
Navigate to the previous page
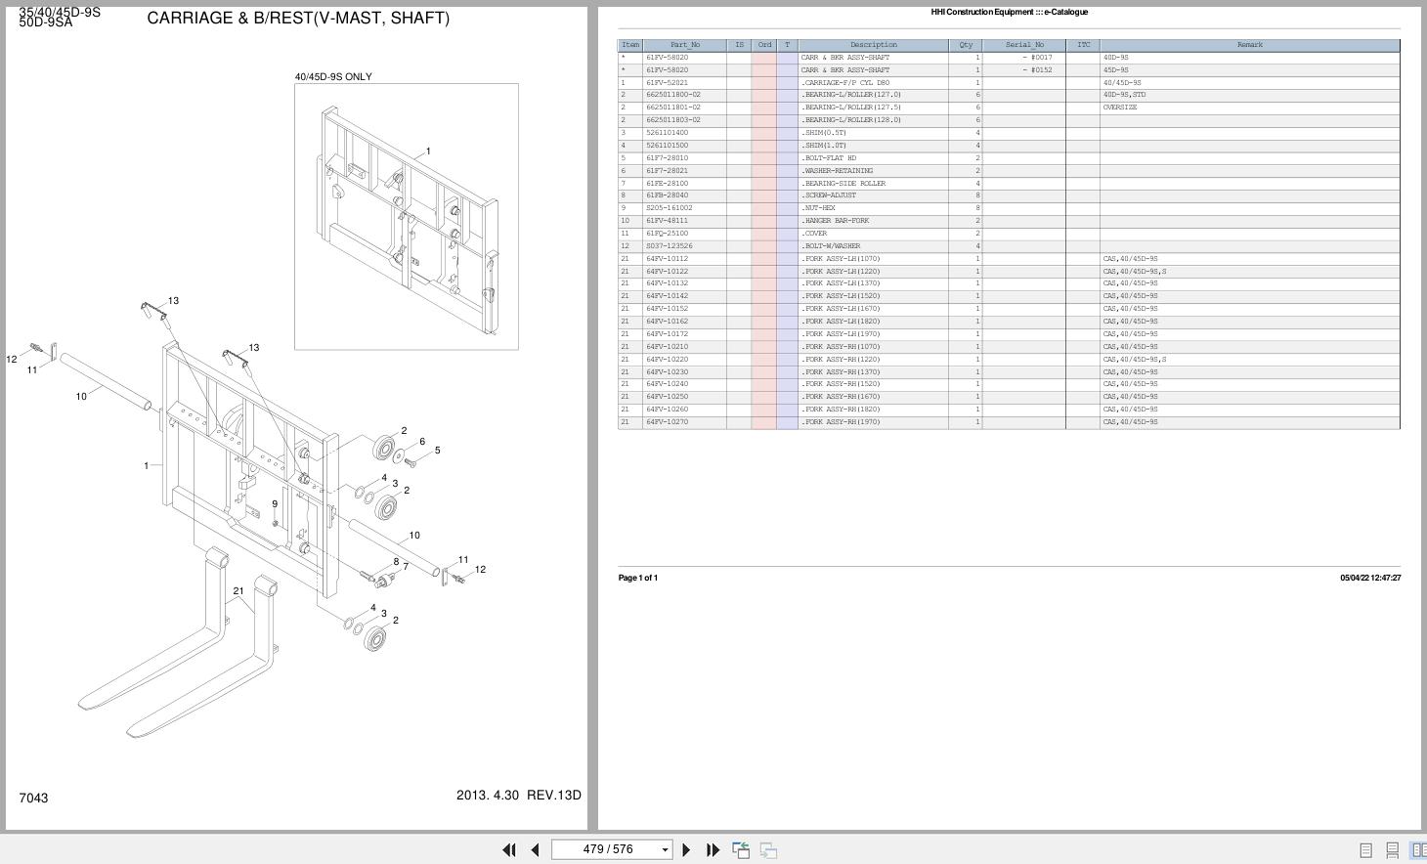(535, 850)
